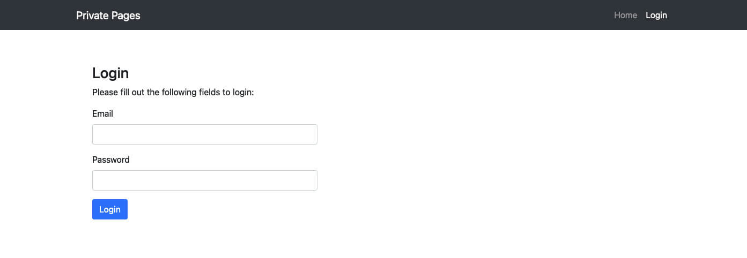The width and height of the screenshot is (747, 258).
Task: Place cursor in the box below Email
Action: pyautogui.click(x=205, y=134)
